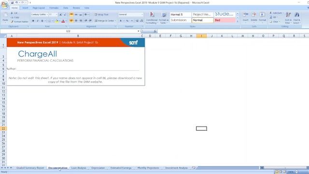Image resolution: width=309 pixels, height=174 pixels.
Task: Open Name Box dropdown arrow
Action: coord(139,31)
